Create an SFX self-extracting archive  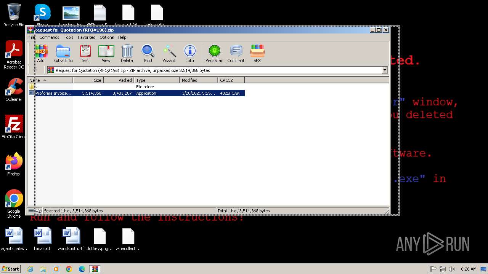point(257,53)
